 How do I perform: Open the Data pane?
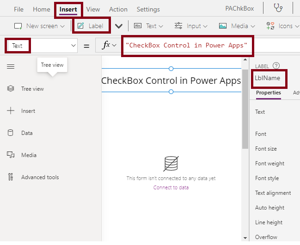(27, 133)
